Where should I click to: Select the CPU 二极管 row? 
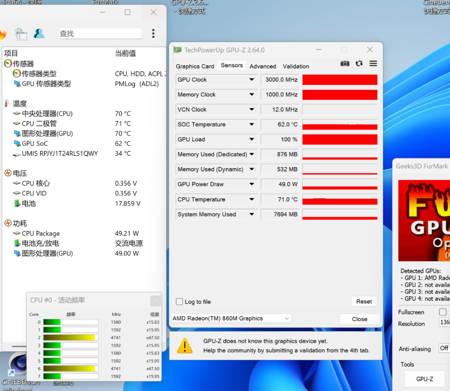(83, 124)
